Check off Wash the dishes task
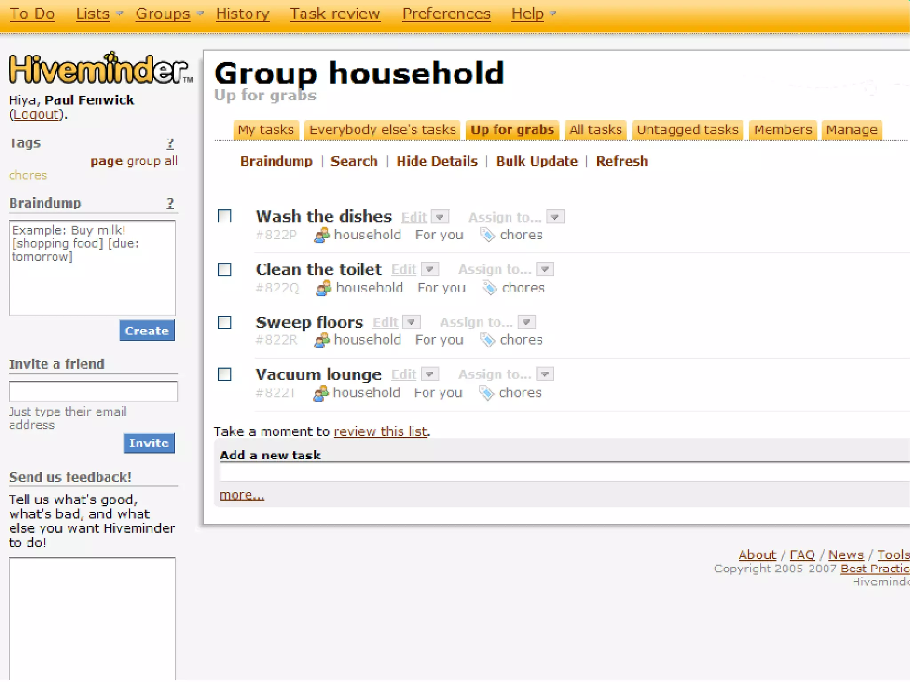Image resolution: width=910 pixels, height=682 pixels. (225, 216)
